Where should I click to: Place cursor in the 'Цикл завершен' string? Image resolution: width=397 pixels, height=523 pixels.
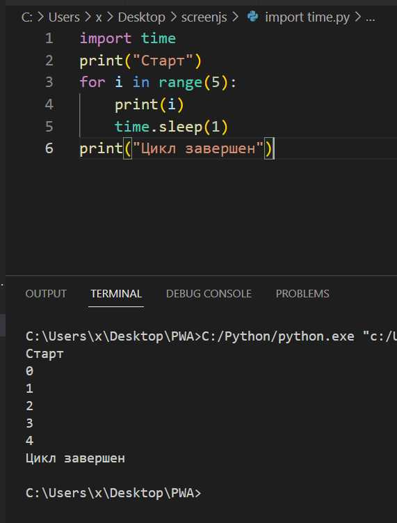(x=198, y=148)
